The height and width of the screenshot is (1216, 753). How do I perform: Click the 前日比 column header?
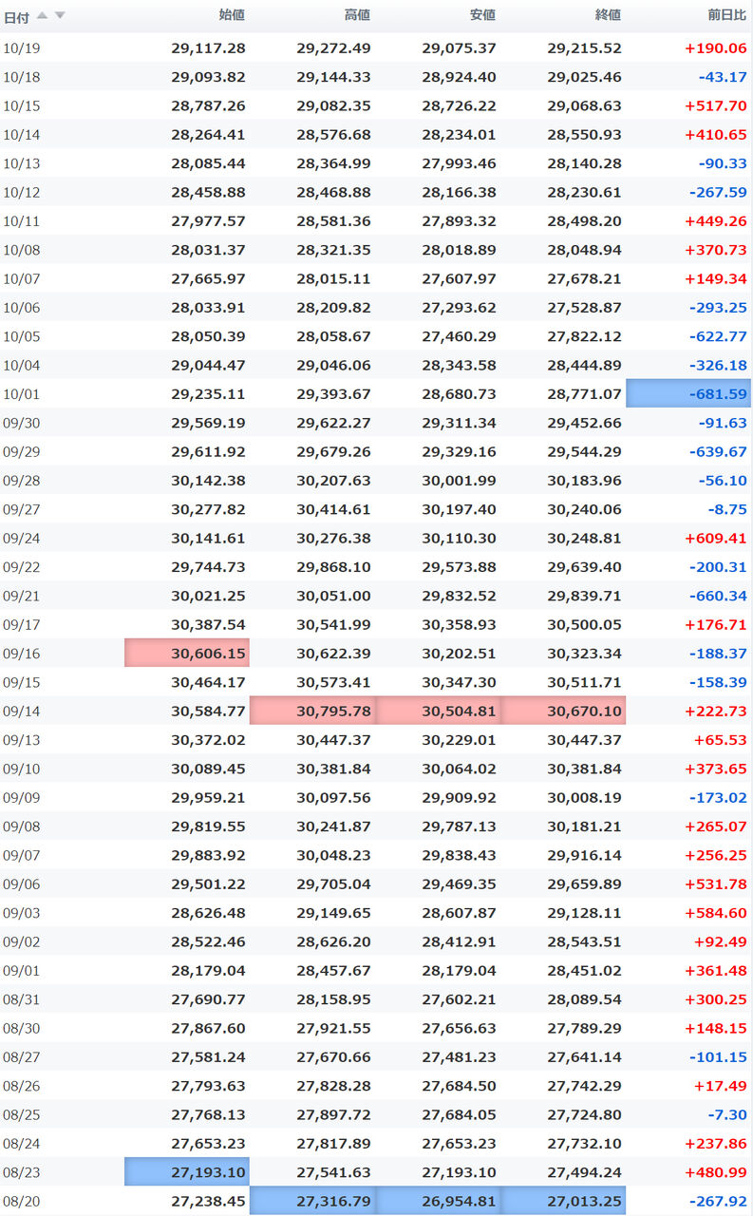click(726, 15)
